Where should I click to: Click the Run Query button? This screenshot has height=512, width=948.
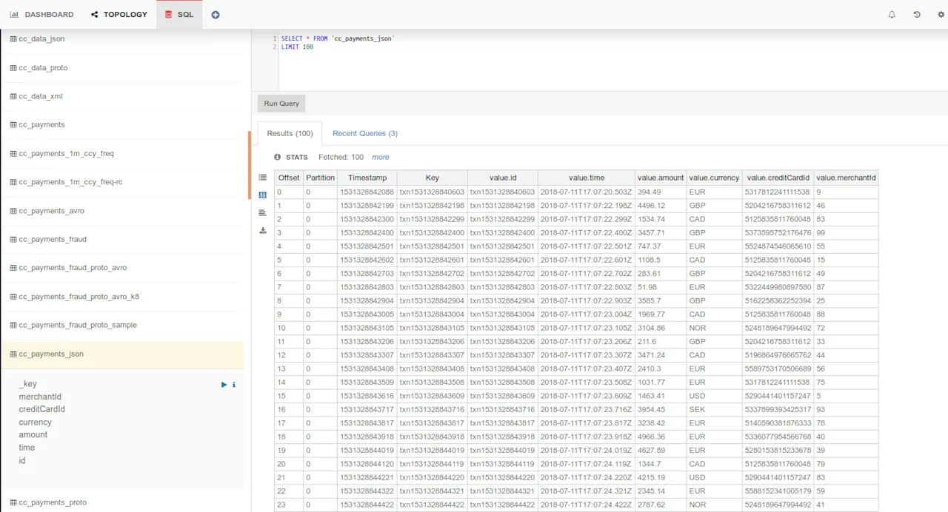(281, 104)
